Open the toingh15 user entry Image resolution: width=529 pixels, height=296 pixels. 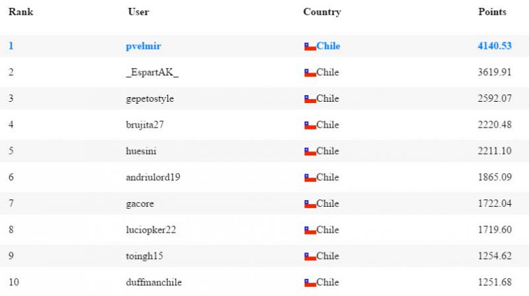click(144, 256)
